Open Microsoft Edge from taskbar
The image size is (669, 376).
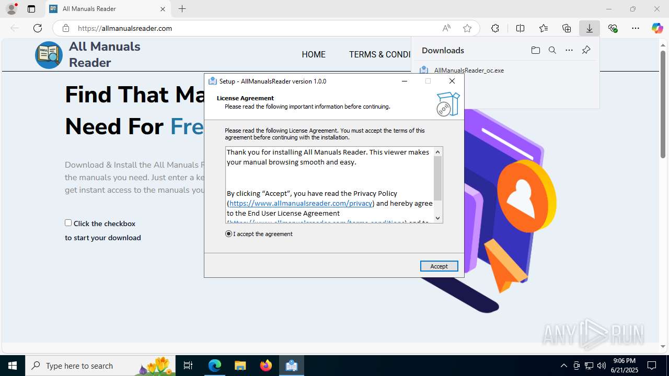click(215, 366)
